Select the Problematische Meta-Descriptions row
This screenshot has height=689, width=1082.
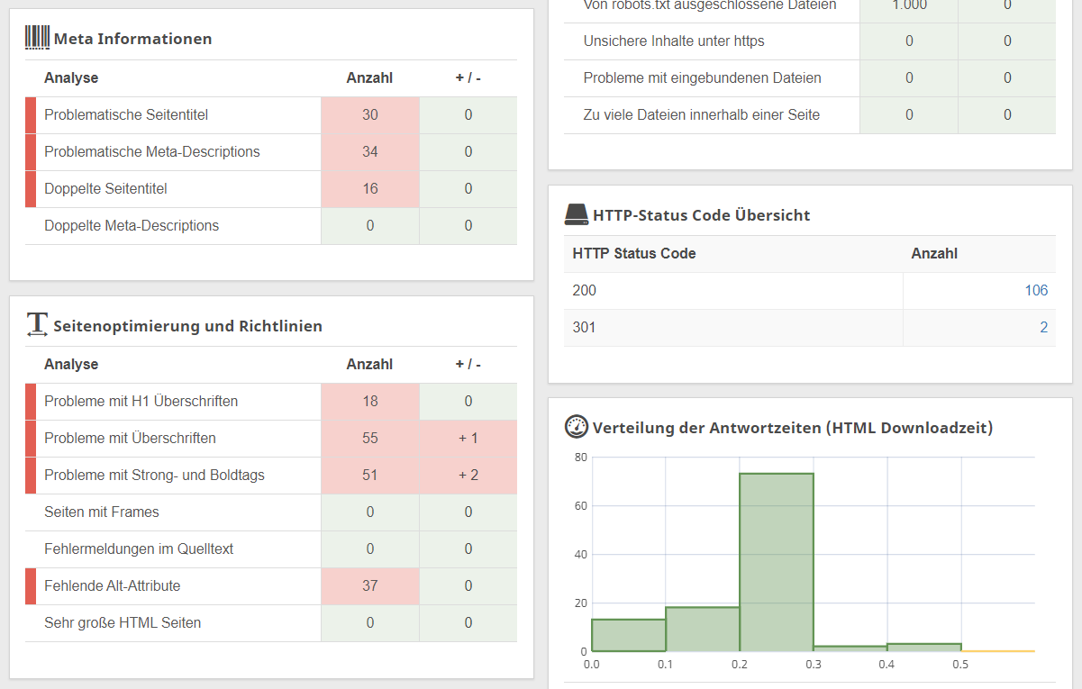tap(151, 152)
